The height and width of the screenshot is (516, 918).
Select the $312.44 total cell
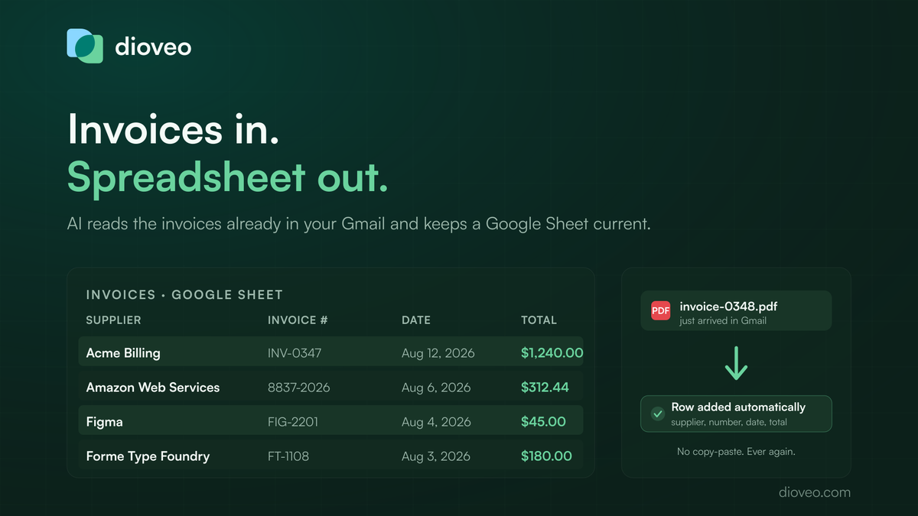coord(545,388)
